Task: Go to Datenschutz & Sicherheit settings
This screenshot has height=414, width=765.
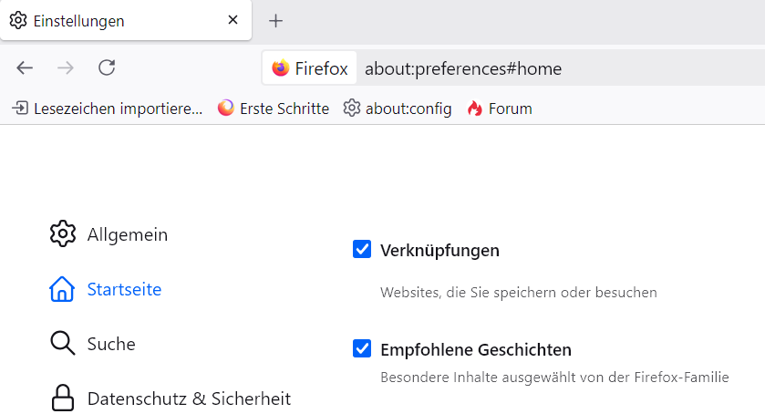Action: click(189, 398)
